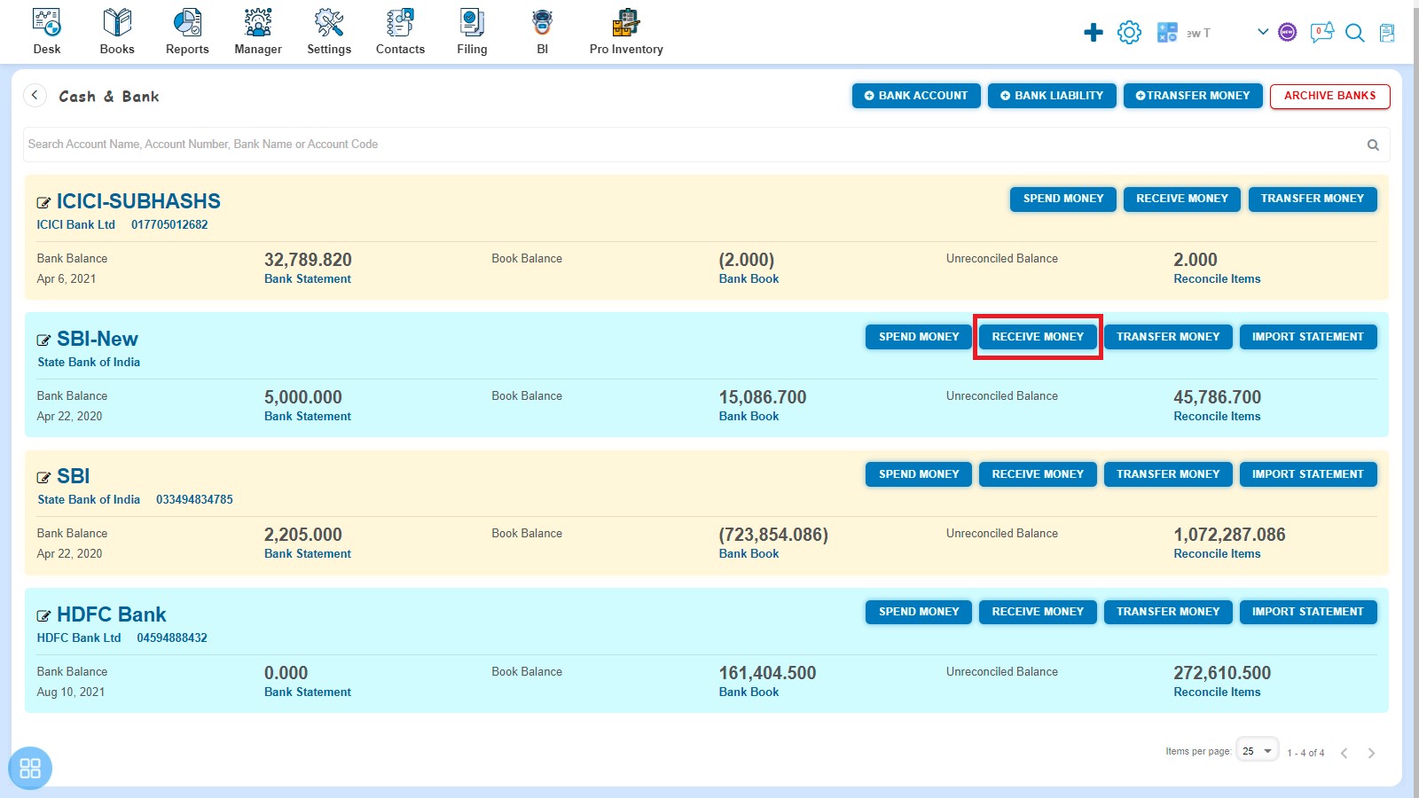The image size is (1419, 798).
Task: Expand the company selector dropdown chevron
Action: [x=1262, y=32]
